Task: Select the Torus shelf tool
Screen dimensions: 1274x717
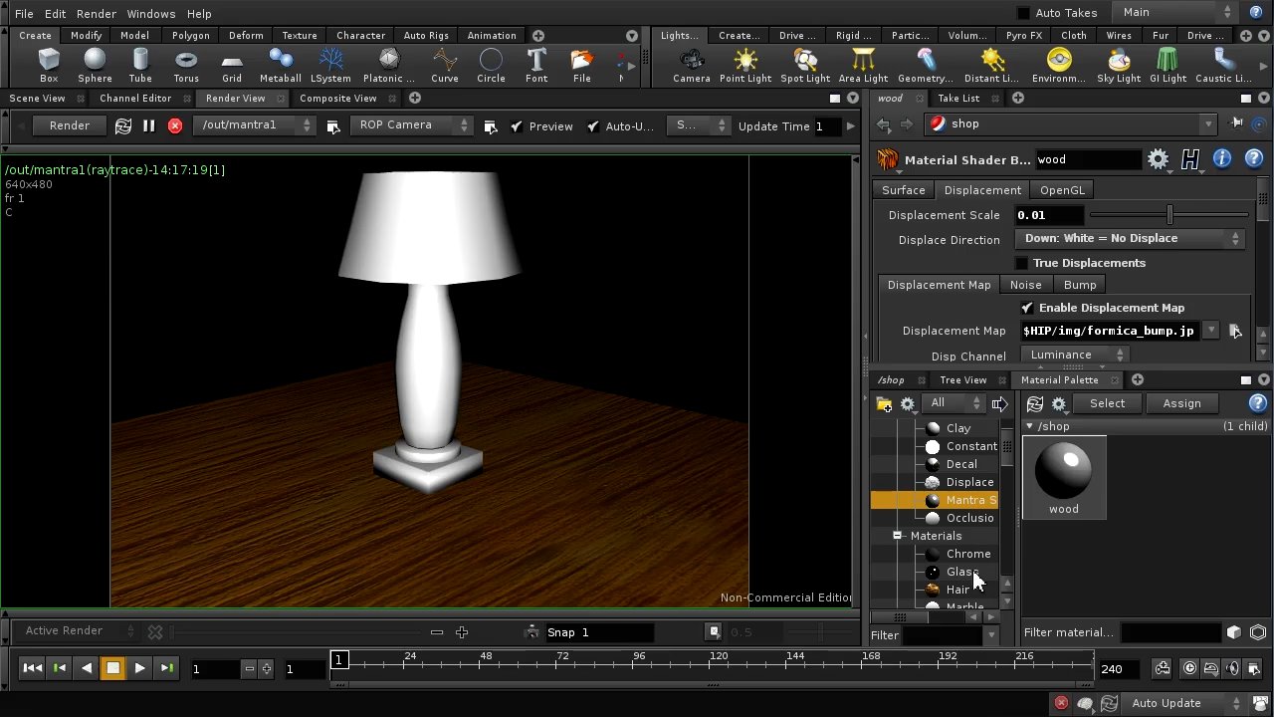Action: pyautogui.click(x=186, y=67)
